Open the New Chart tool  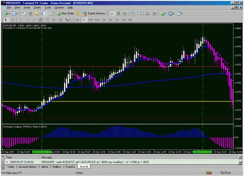pyautogui.click(x=6, y=14)
